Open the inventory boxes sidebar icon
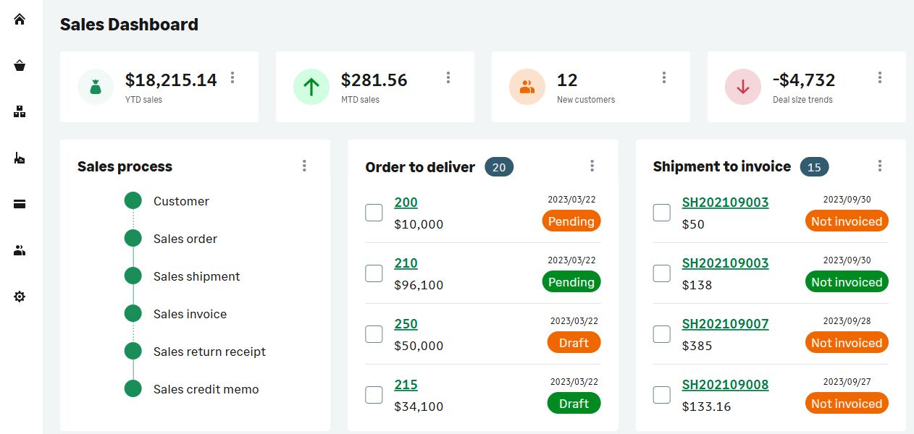 (20, 112)
